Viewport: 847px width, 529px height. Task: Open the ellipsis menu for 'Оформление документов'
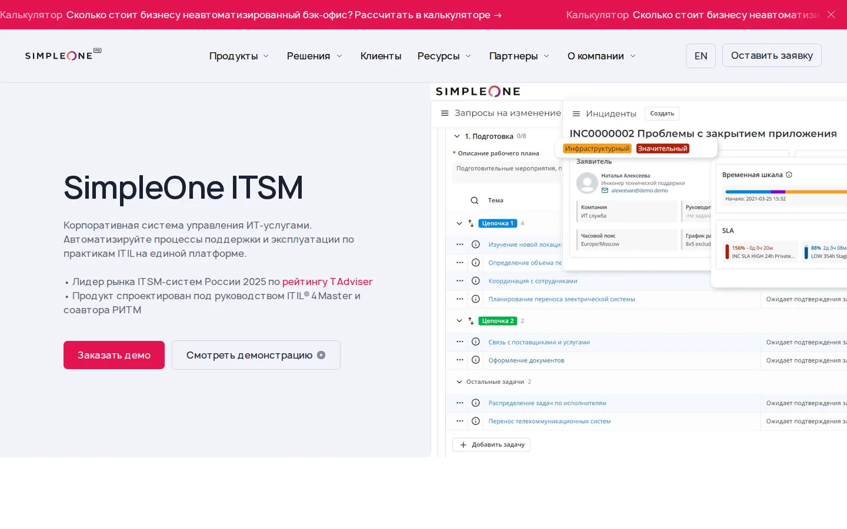point(460,360)
